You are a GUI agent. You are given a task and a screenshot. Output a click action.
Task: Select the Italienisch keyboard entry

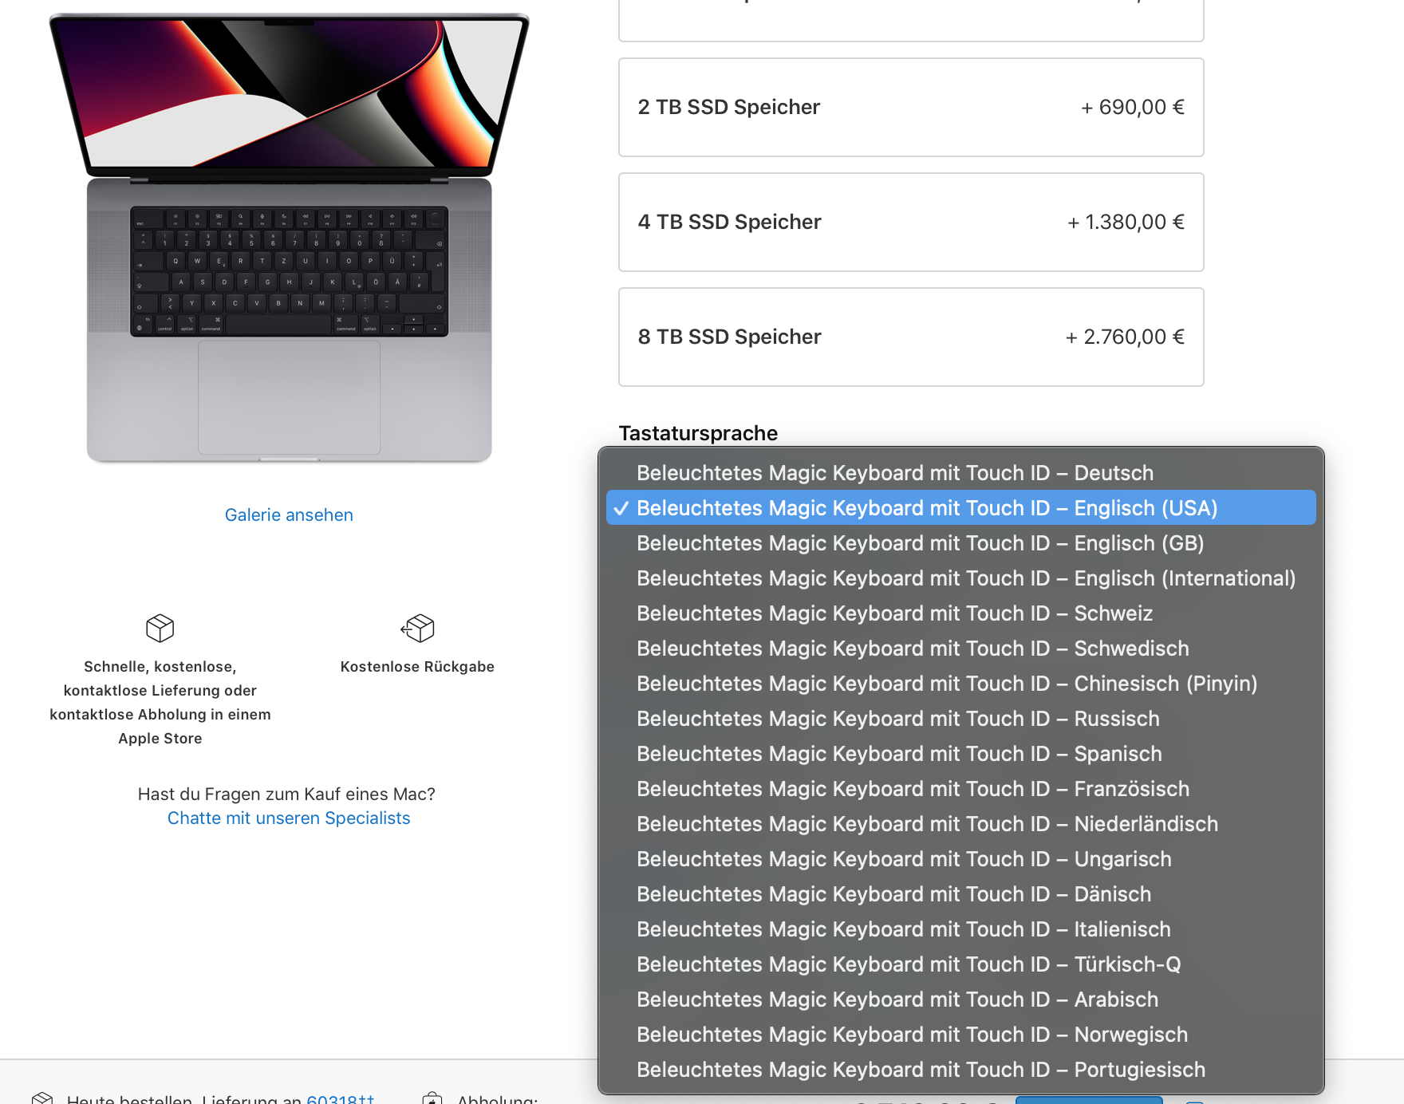pos(960,929)
